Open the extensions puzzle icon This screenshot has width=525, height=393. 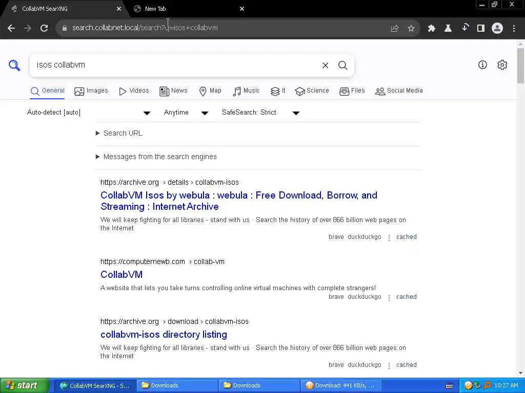pos(432,29)
